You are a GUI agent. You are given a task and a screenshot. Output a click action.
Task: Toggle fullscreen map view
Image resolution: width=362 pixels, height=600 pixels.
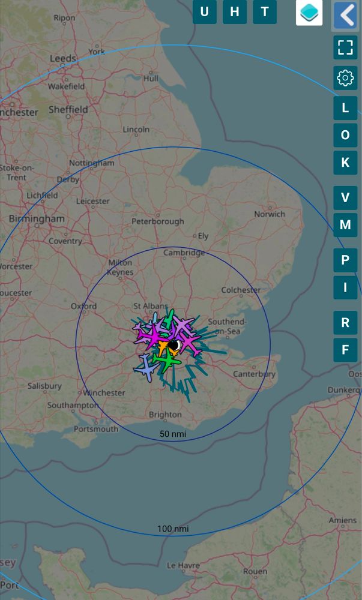345,47
